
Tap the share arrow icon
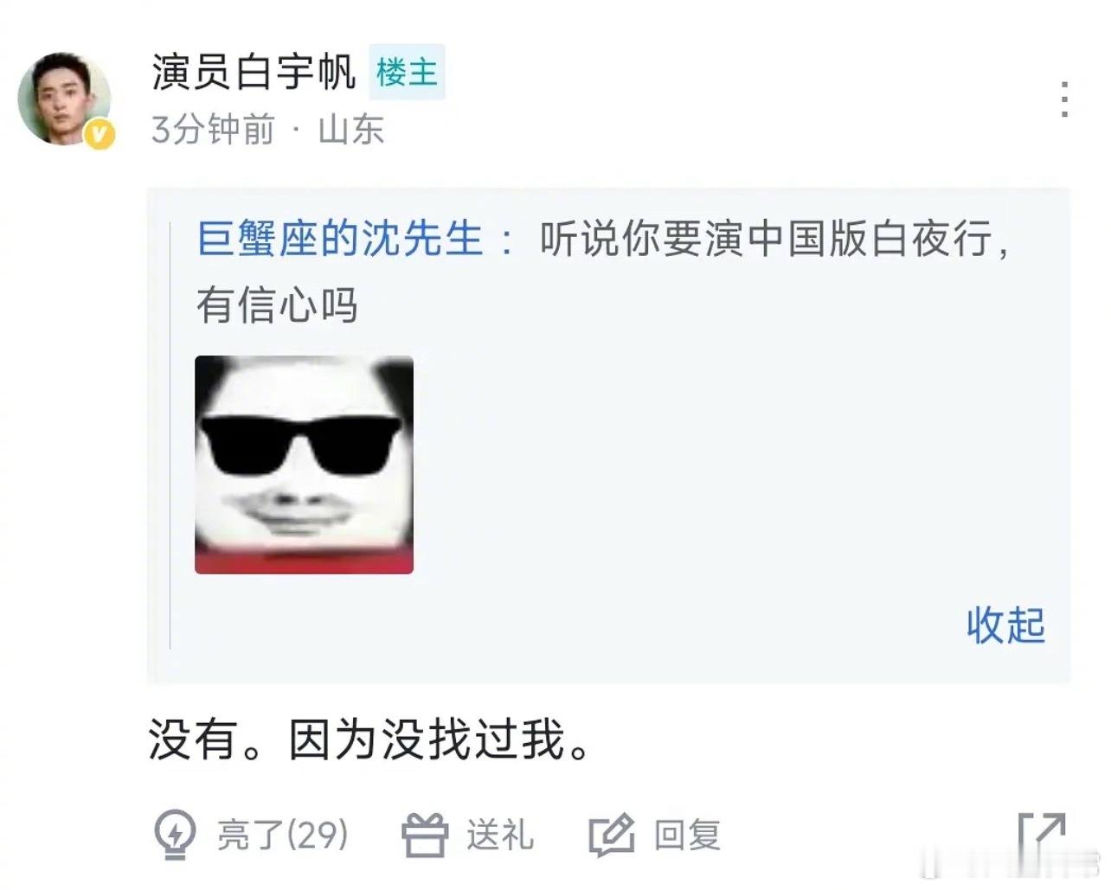pyautogui.click(x=1041, y=836)
